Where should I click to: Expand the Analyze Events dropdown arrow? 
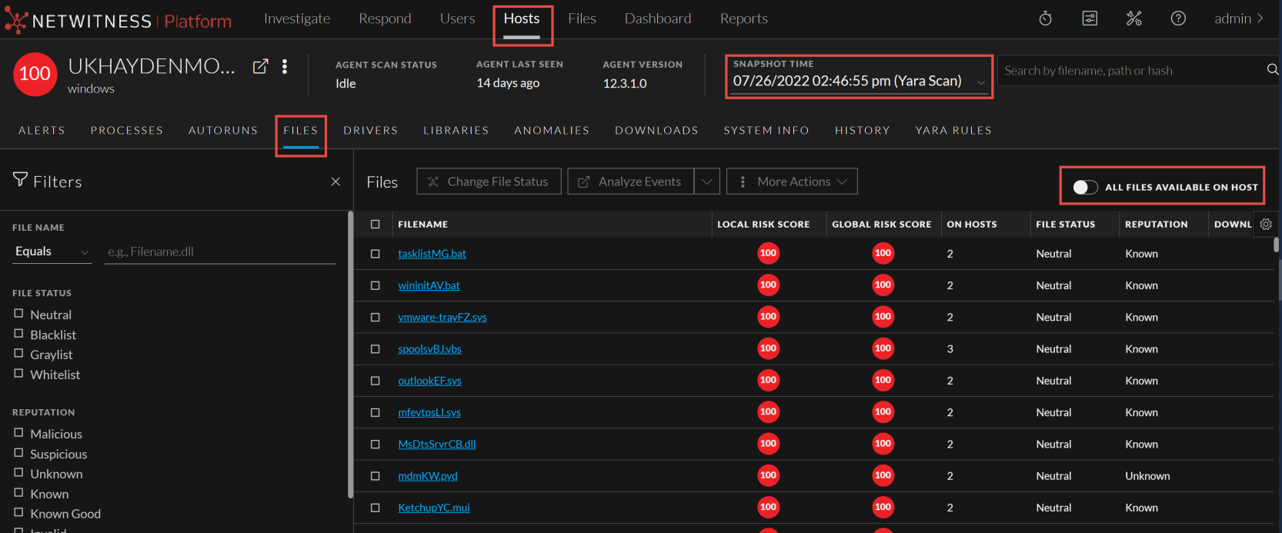coord(706,182)
